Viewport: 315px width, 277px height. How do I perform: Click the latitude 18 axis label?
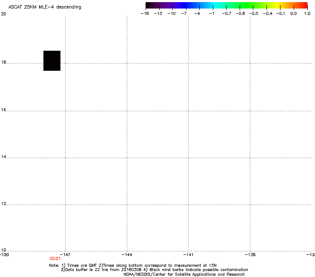tap(3, 62)
